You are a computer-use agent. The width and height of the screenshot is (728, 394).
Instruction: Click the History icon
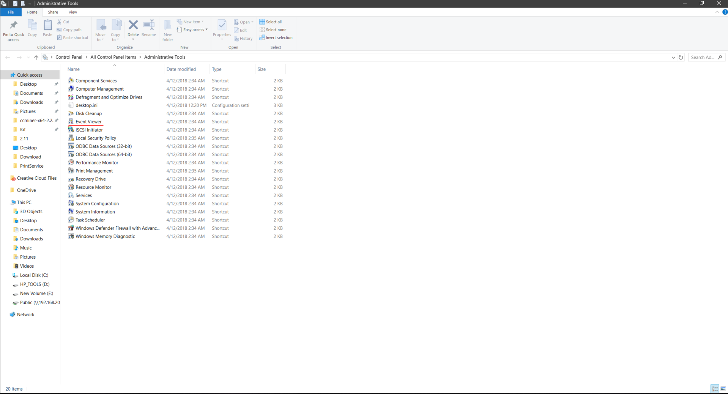click(236, 38)
